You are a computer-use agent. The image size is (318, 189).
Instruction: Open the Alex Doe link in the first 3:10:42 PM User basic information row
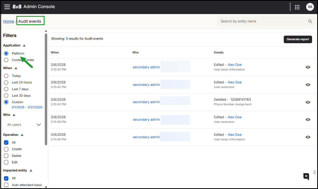coord(235,65)
